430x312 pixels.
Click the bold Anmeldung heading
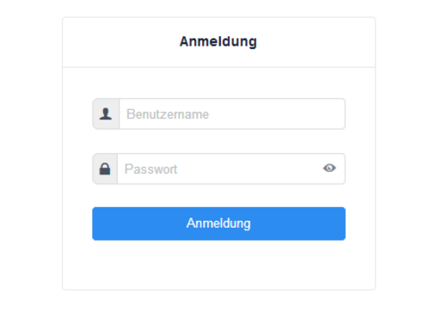click(218, 42)
